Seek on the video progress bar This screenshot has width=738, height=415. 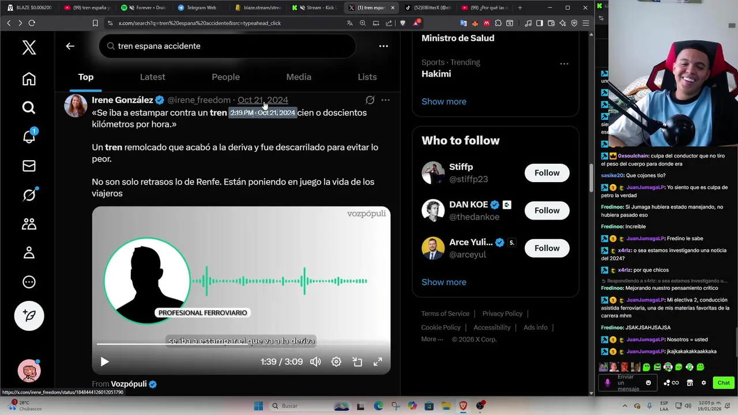point(241,345)
